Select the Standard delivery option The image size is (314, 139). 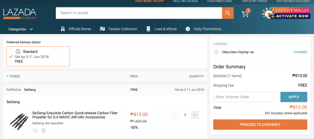pos(38,56)
